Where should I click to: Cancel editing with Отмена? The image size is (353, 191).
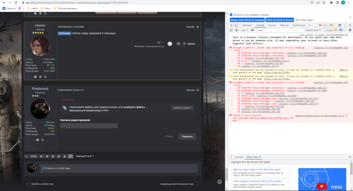[169, 136]
